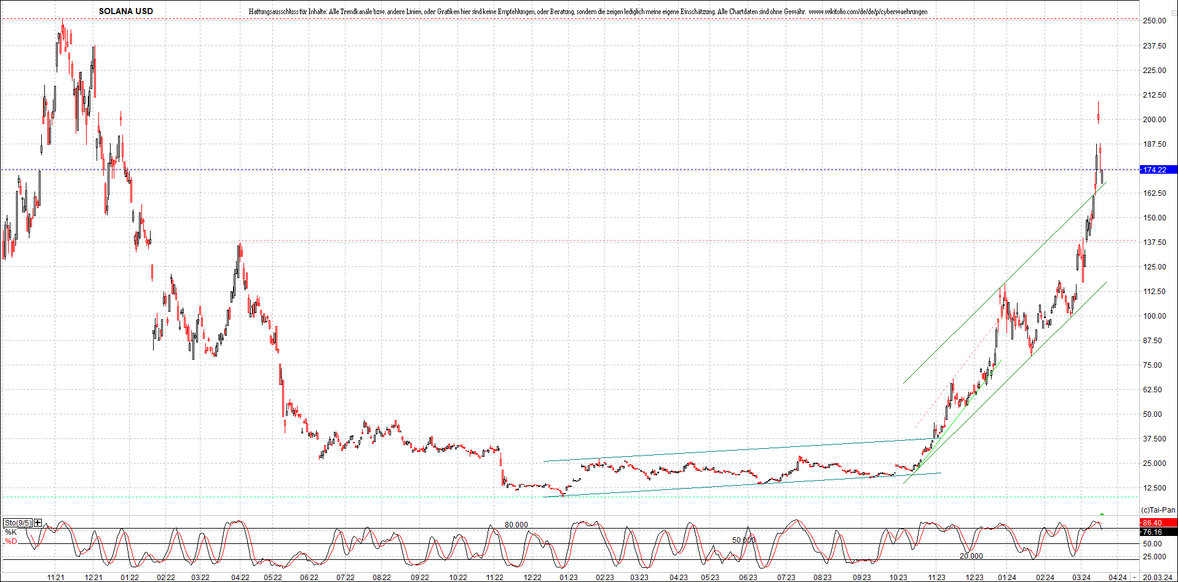
Task: Click the 08|23 date axis label
Action: click(x=823, y=578)
